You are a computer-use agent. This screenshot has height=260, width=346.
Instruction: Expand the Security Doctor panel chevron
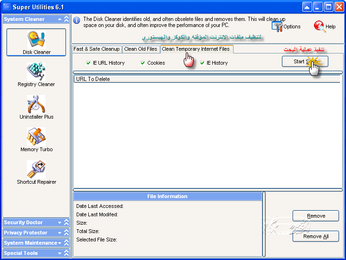66,222
